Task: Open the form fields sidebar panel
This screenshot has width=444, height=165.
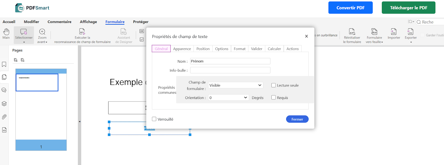Action: click(4, 130)
